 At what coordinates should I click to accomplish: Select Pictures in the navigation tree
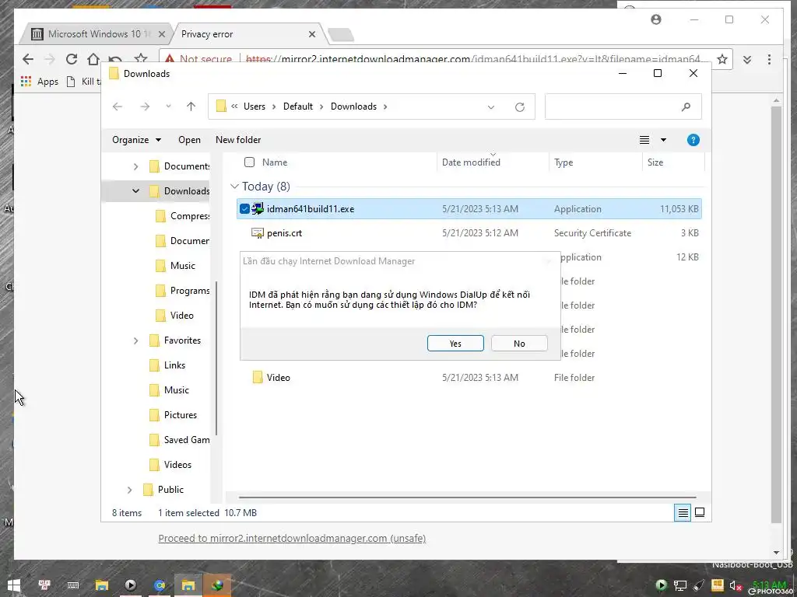click(x=180, y=415)
